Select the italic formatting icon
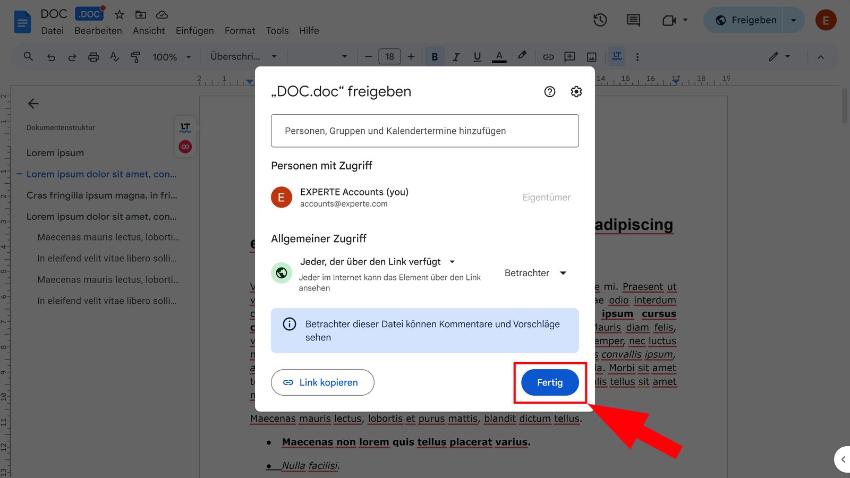The width and height of the screenshot is (850, 478). coord(456,56)
